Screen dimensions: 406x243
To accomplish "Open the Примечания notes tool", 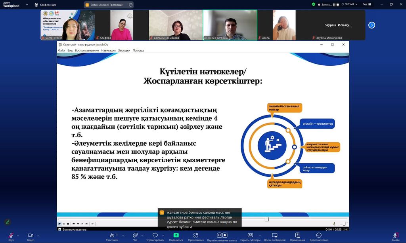I will [297, 235].
